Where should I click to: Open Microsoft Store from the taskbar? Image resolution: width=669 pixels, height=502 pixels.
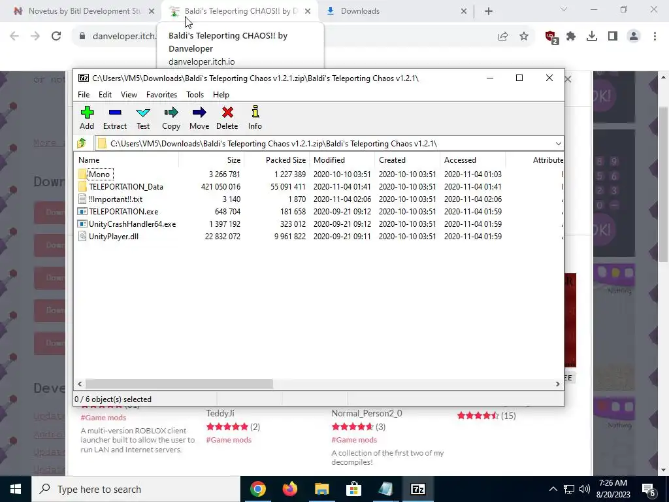(353, 489)
